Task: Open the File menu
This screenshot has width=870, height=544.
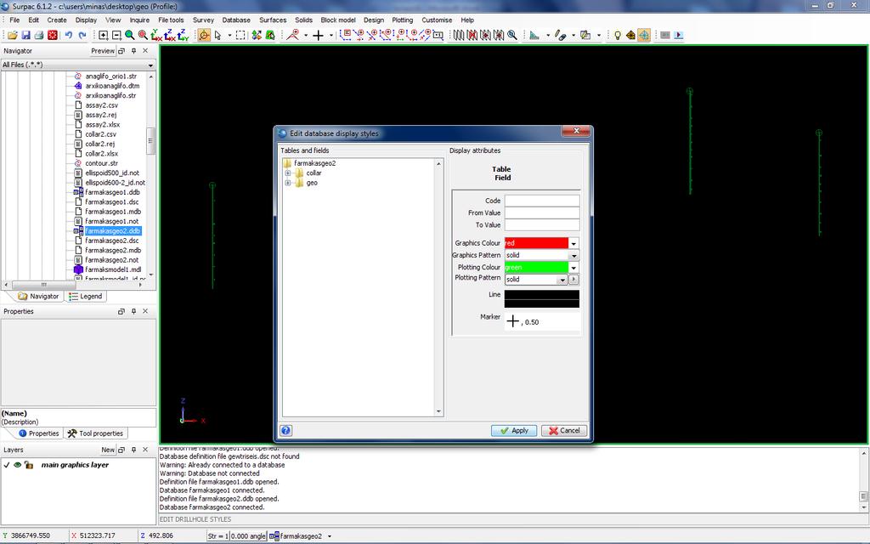Action: point(15,20)
